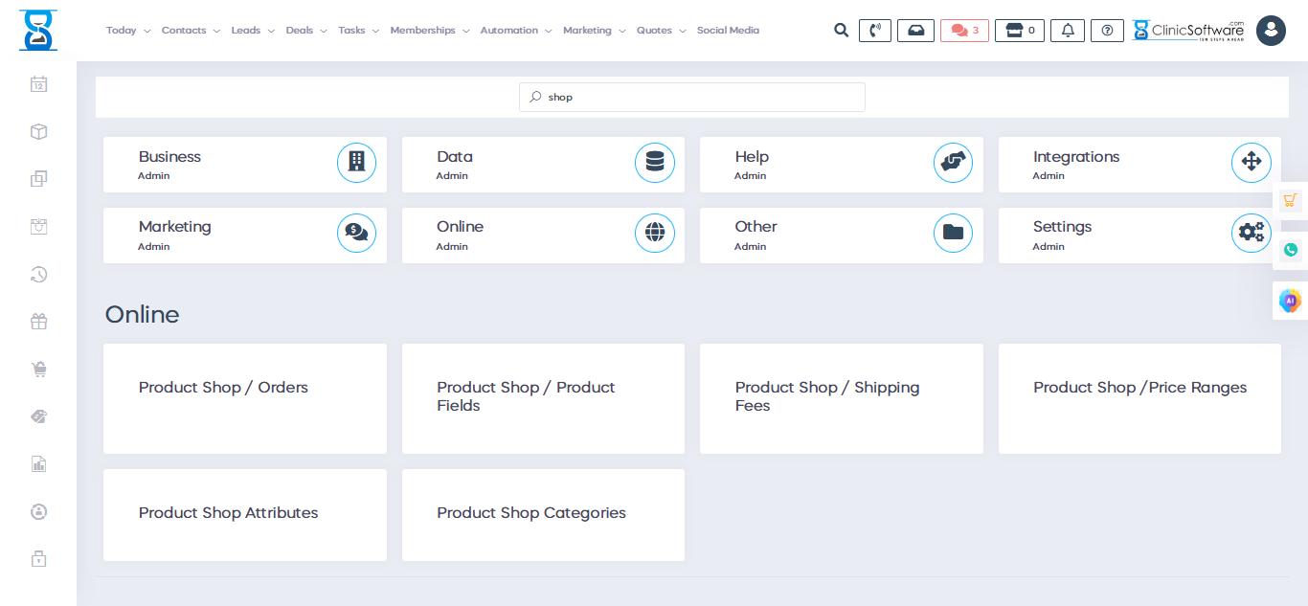The image size is (1308, 606).
Task: Open the shop basket icon showing 0
Action: 1019,30
